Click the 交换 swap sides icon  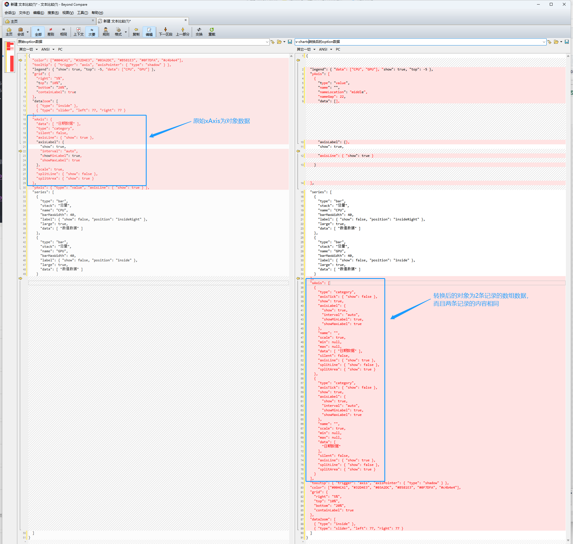coord(199,32)
